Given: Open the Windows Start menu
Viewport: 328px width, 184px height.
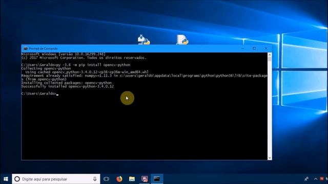Looking at the screenshot, I should tap(6, 179).
